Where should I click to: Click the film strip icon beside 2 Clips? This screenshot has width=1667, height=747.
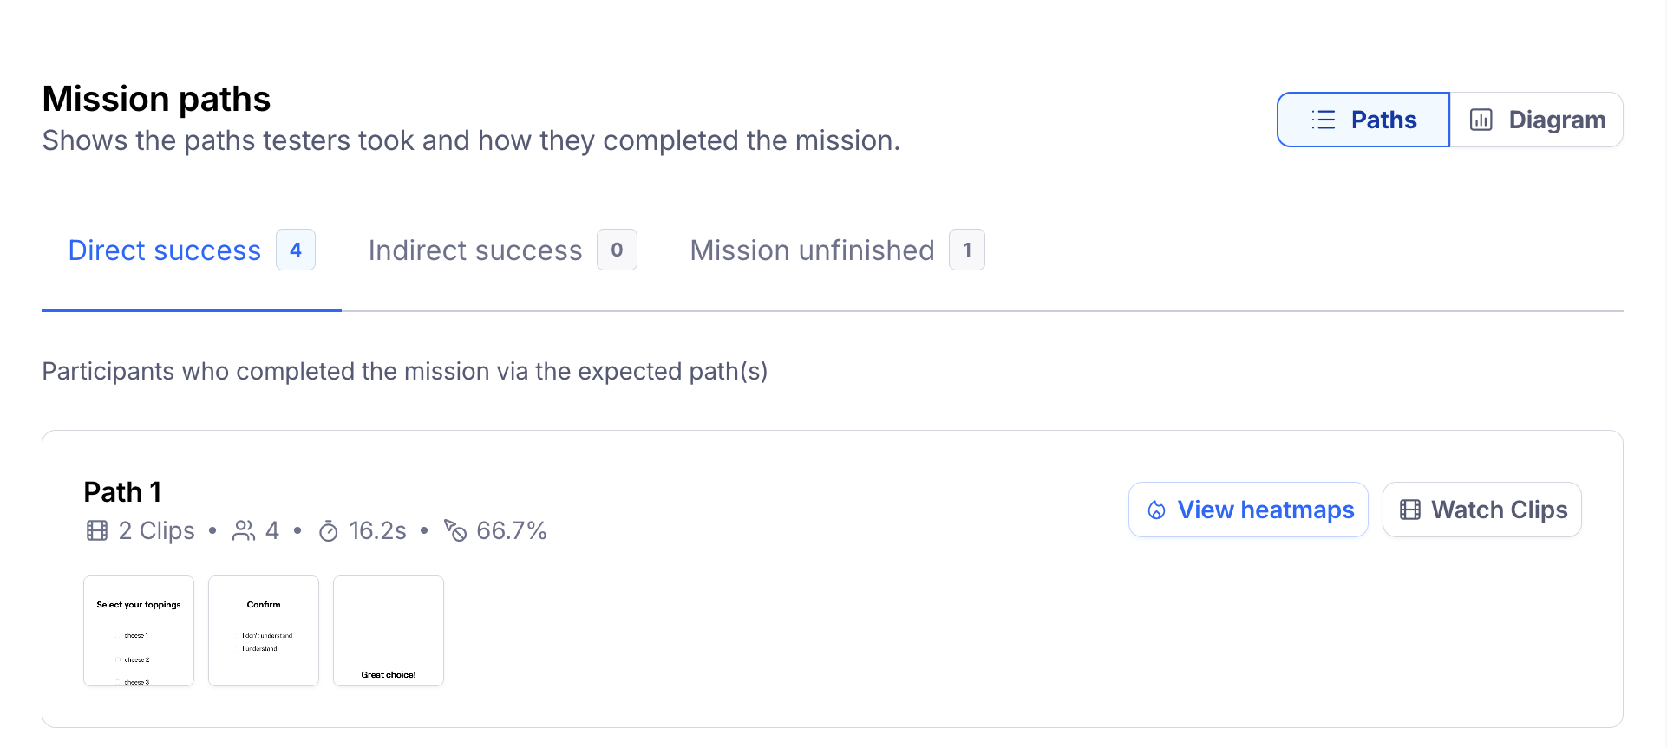point(97,530)
